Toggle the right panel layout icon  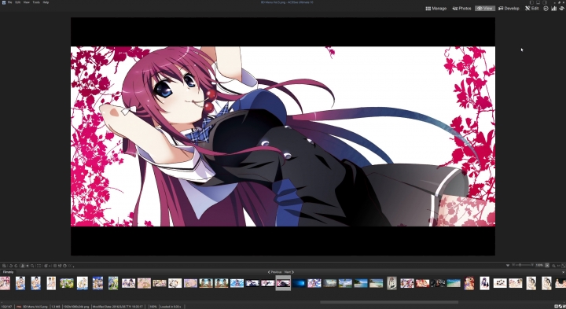tap(544, 2)
